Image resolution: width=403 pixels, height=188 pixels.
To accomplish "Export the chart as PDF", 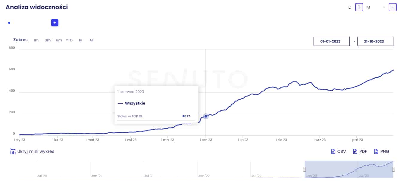I will [x=360, y=151].
